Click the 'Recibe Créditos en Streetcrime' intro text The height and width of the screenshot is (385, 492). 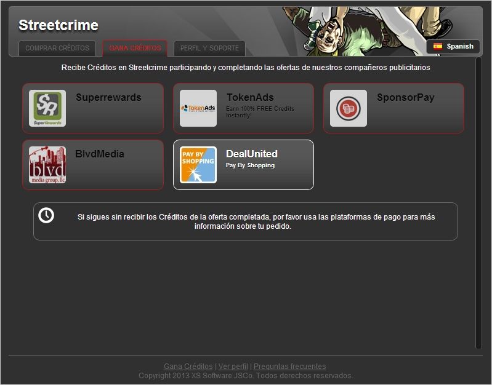pos(246,68)
